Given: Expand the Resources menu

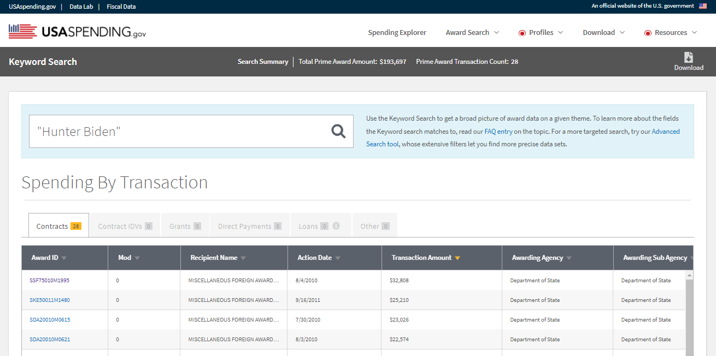Looking at the screenshot, I should click(671, 33).
